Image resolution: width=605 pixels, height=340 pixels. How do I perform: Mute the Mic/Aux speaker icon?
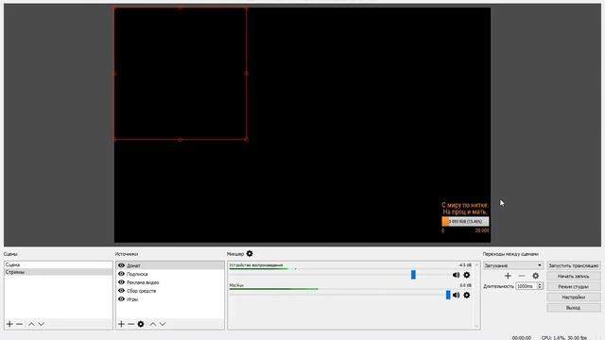[456, 295]
